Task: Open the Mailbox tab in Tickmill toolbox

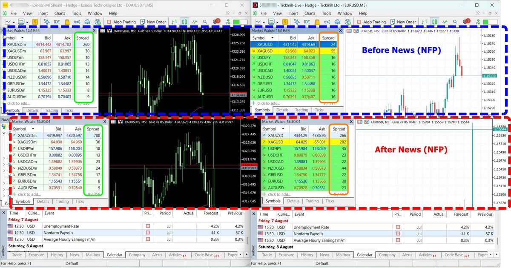Action: 343,255
